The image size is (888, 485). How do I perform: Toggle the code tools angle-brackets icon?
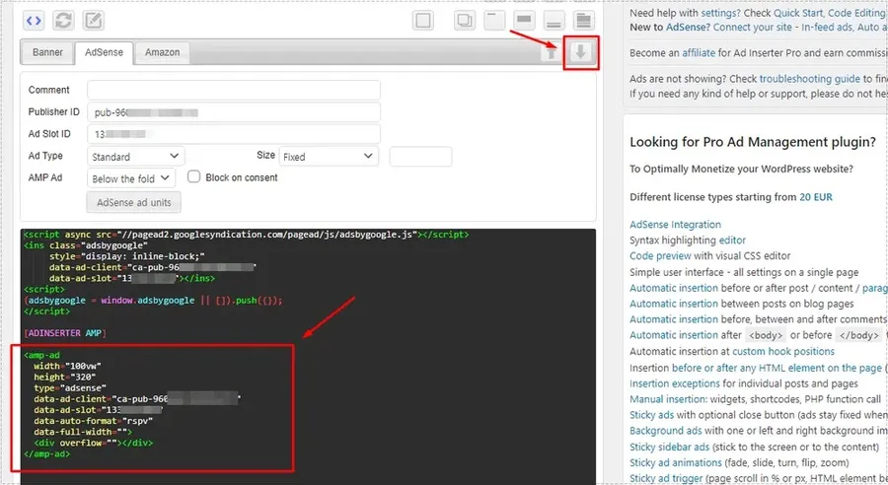click(x=34, y=21)
